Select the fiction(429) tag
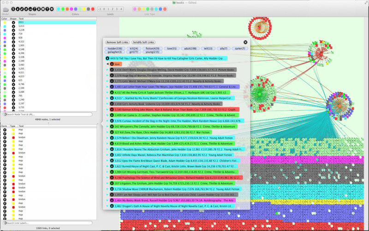 (x=153, y=49)
